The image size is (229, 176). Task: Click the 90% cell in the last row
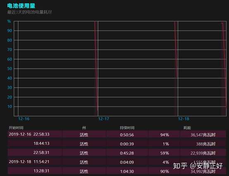tap(165, 171)
